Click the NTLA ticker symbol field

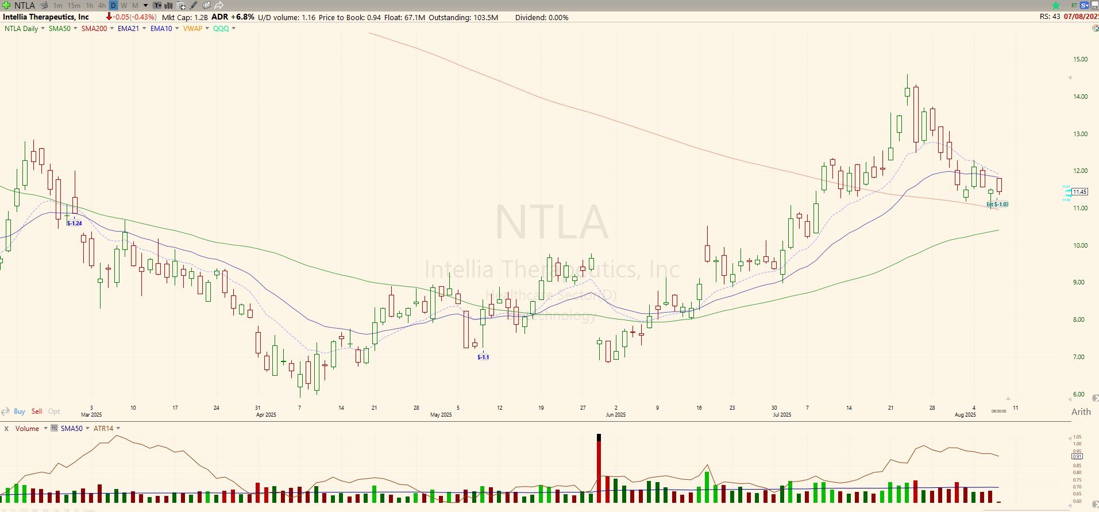tap(24, 5)
